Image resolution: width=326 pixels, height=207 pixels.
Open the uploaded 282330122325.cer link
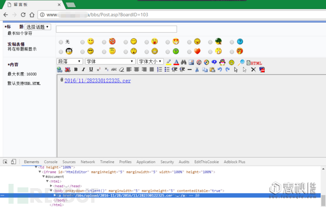pyautogui.click(x=97, y=81)
